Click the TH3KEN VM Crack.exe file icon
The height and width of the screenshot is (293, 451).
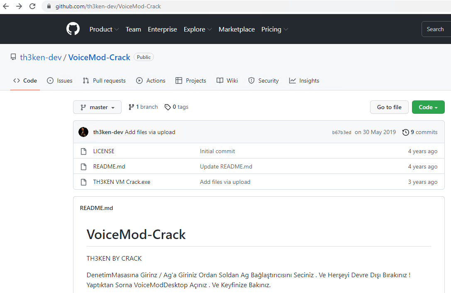pos(84,182)
